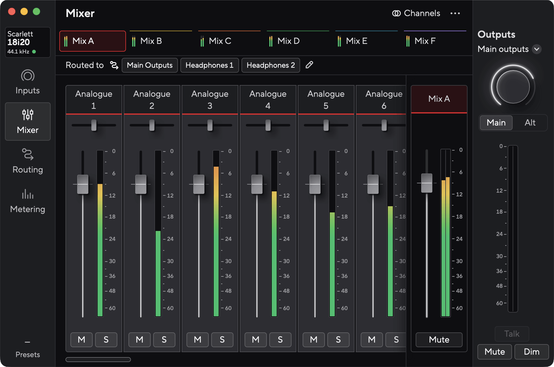The height and width of the screenshot is (367, 554).
Task: Expand the Main outputs dropdown chevron
Action: pos(537,49)
